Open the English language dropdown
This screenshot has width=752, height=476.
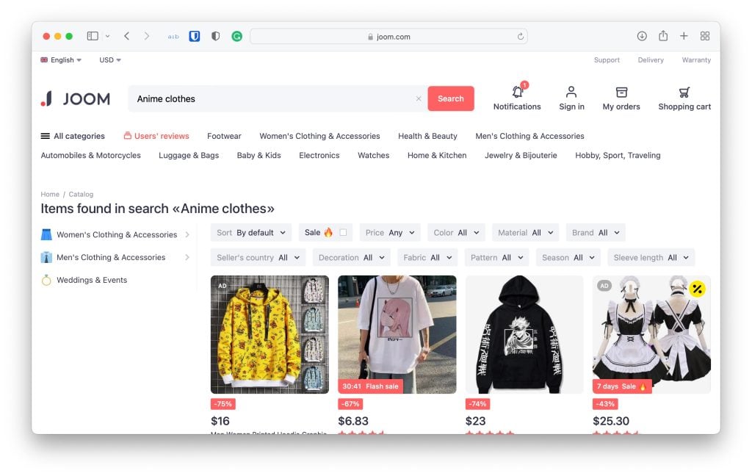[x=61, y=60]
